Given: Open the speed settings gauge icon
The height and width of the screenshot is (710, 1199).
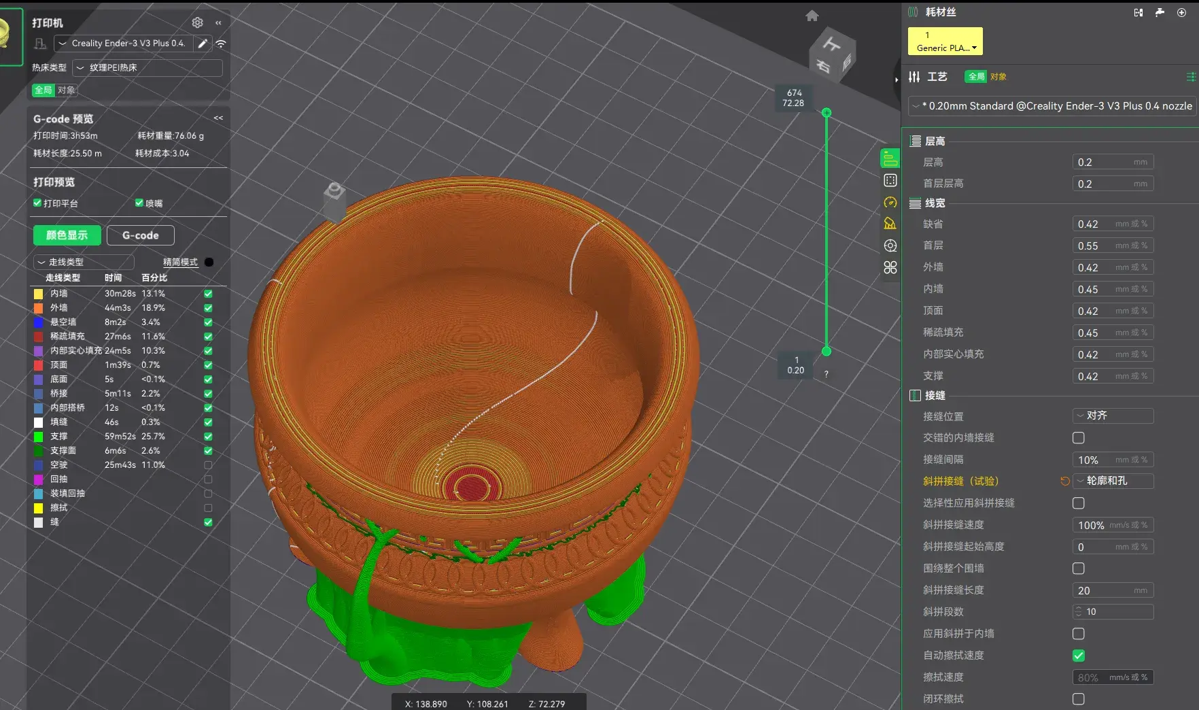Looking at the screenshot, I should click(890, 203).
